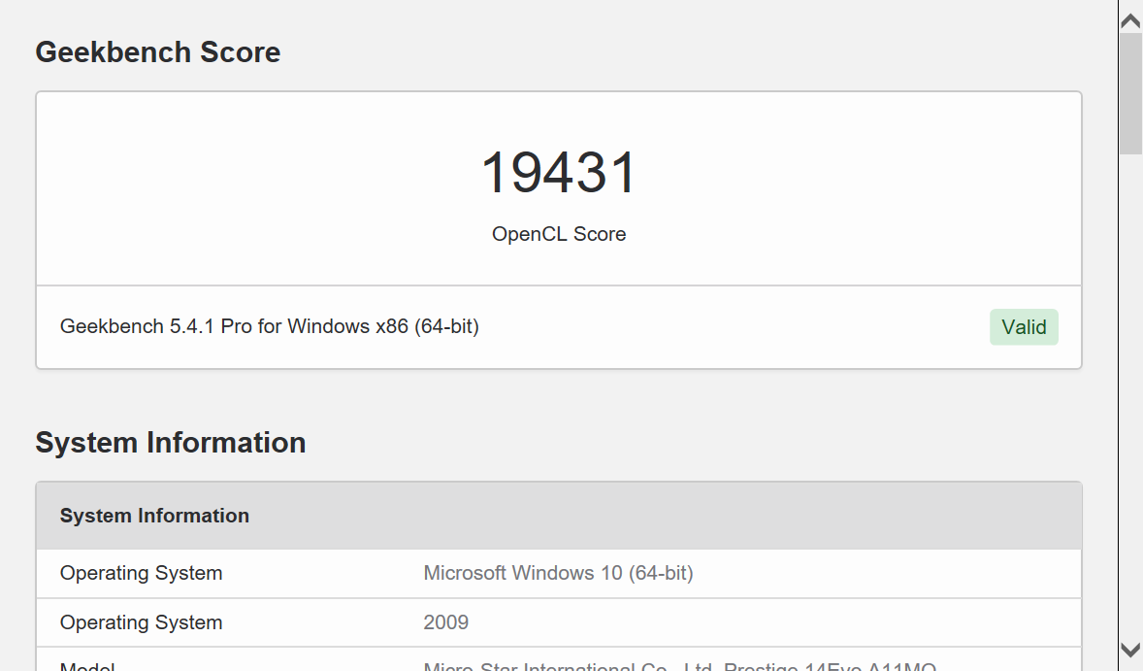Image resolution: width=1143 pixels, height=671 pixels.
Task: Click the Operating System label beside 2009
Action: tap(142, 622)
